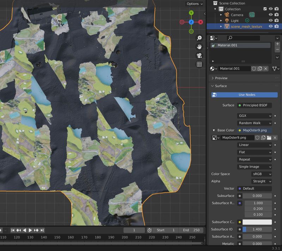Open the viewport Options menu
282x251 pixels.
pos(195,4)
